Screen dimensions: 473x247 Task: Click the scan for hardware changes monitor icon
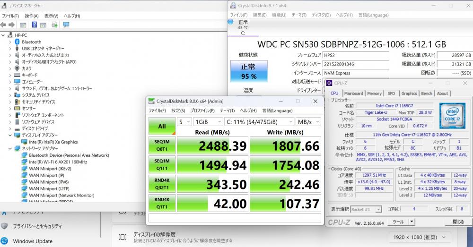pyautogui.click(x=66, y=25)
